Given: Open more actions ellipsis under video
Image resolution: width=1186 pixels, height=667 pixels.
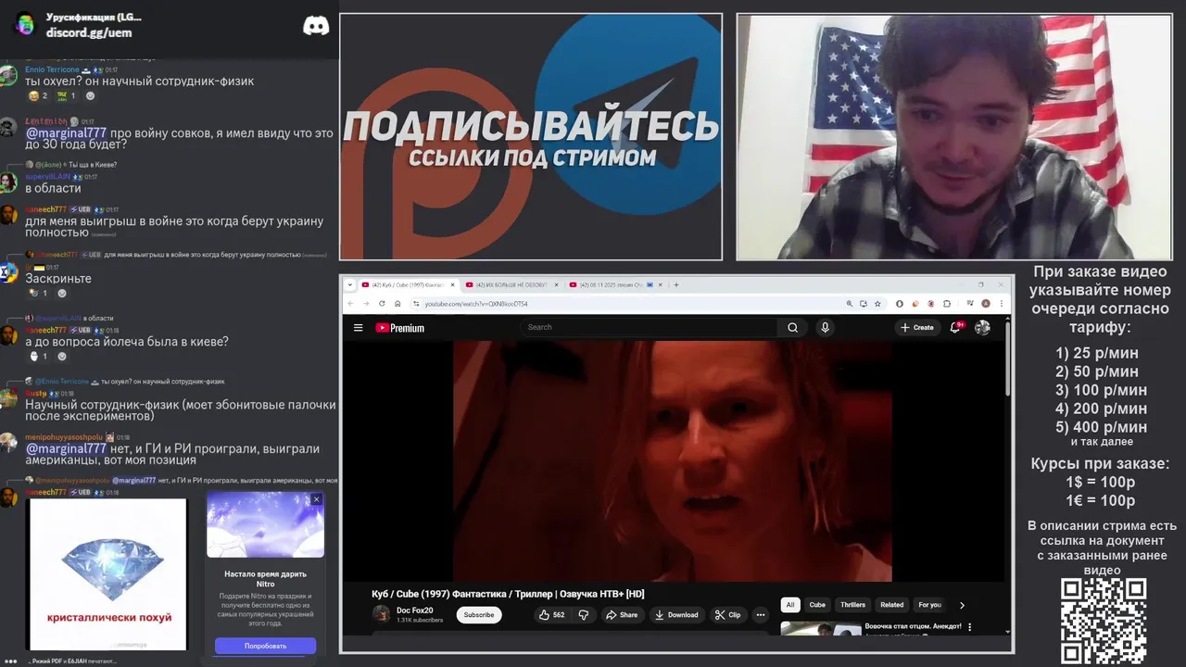Looking at the screenshot, I should point(760,614).
